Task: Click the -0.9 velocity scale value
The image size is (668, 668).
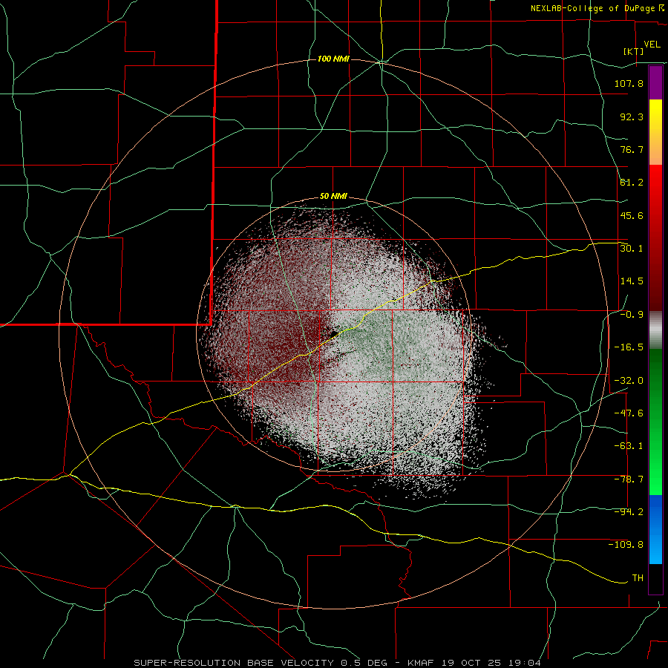Action: [x=632, y=315]
